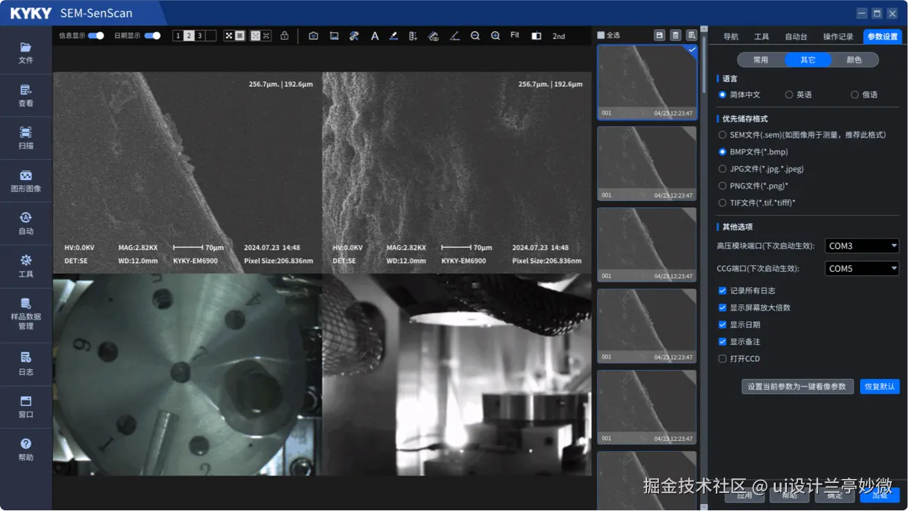
Task: Choose SEM文件(.sem) storage format radio
Action: click(722, 135)
